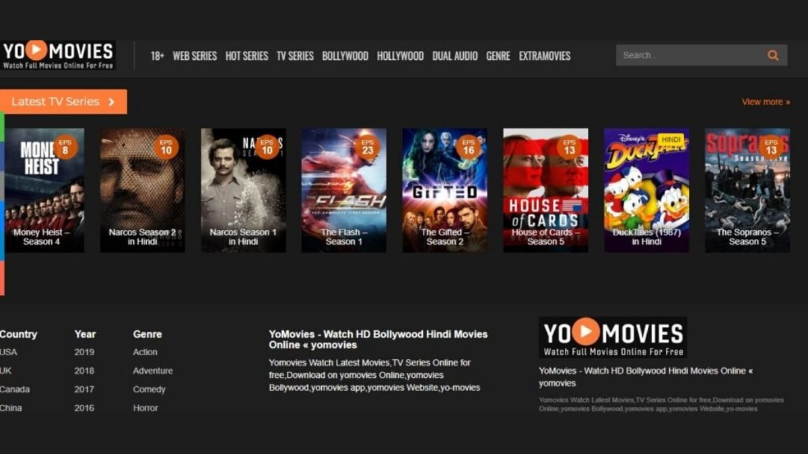808x454 pixels.
Task: Click 'YoMovies - Watch HD Bollywood Hindi Movies' heading
Action: (378, 340)
